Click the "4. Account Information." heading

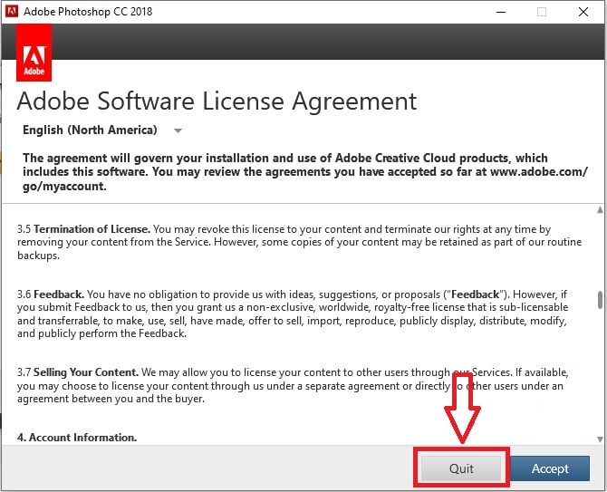(x=77, y=438)
